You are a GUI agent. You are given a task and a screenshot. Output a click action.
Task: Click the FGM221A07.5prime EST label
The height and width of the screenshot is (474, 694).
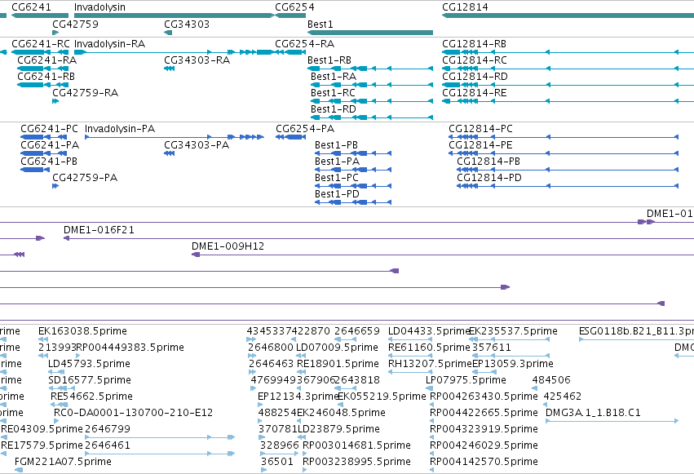[x=63, y=462]
